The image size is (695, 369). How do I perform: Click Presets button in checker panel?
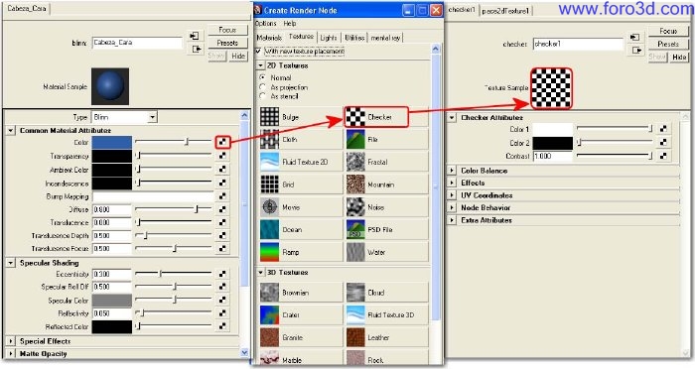tap(668, 44)
